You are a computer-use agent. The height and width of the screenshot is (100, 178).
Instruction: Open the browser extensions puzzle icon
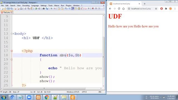[166, 9]
